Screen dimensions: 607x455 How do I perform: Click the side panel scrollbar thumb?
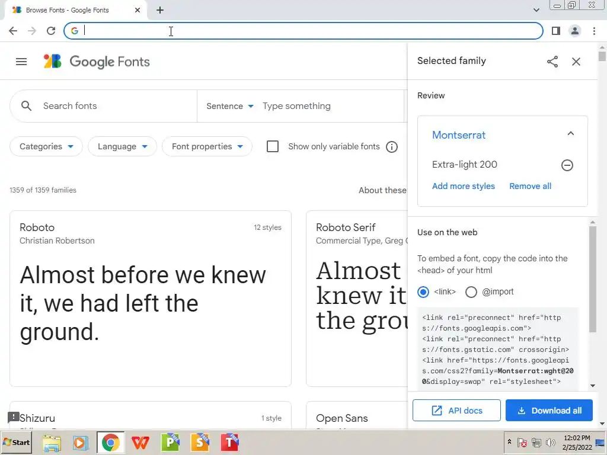593,279
